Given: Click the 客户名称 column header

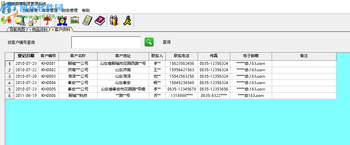Looking at the screenshot, I should coord(78,56).
